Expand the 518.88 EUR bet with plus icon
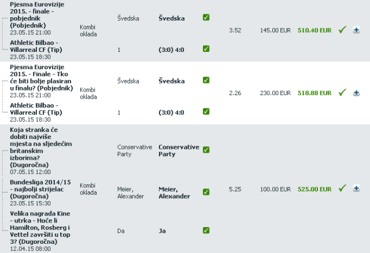 (356, 93)
